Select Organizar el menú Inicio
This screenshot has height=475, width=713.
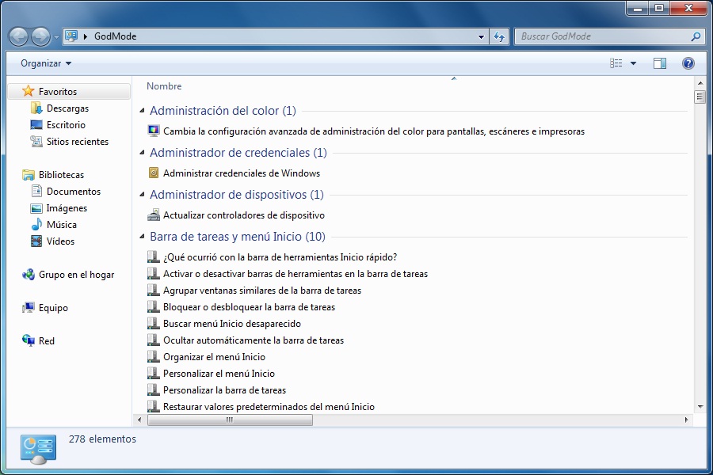[214, 357]
